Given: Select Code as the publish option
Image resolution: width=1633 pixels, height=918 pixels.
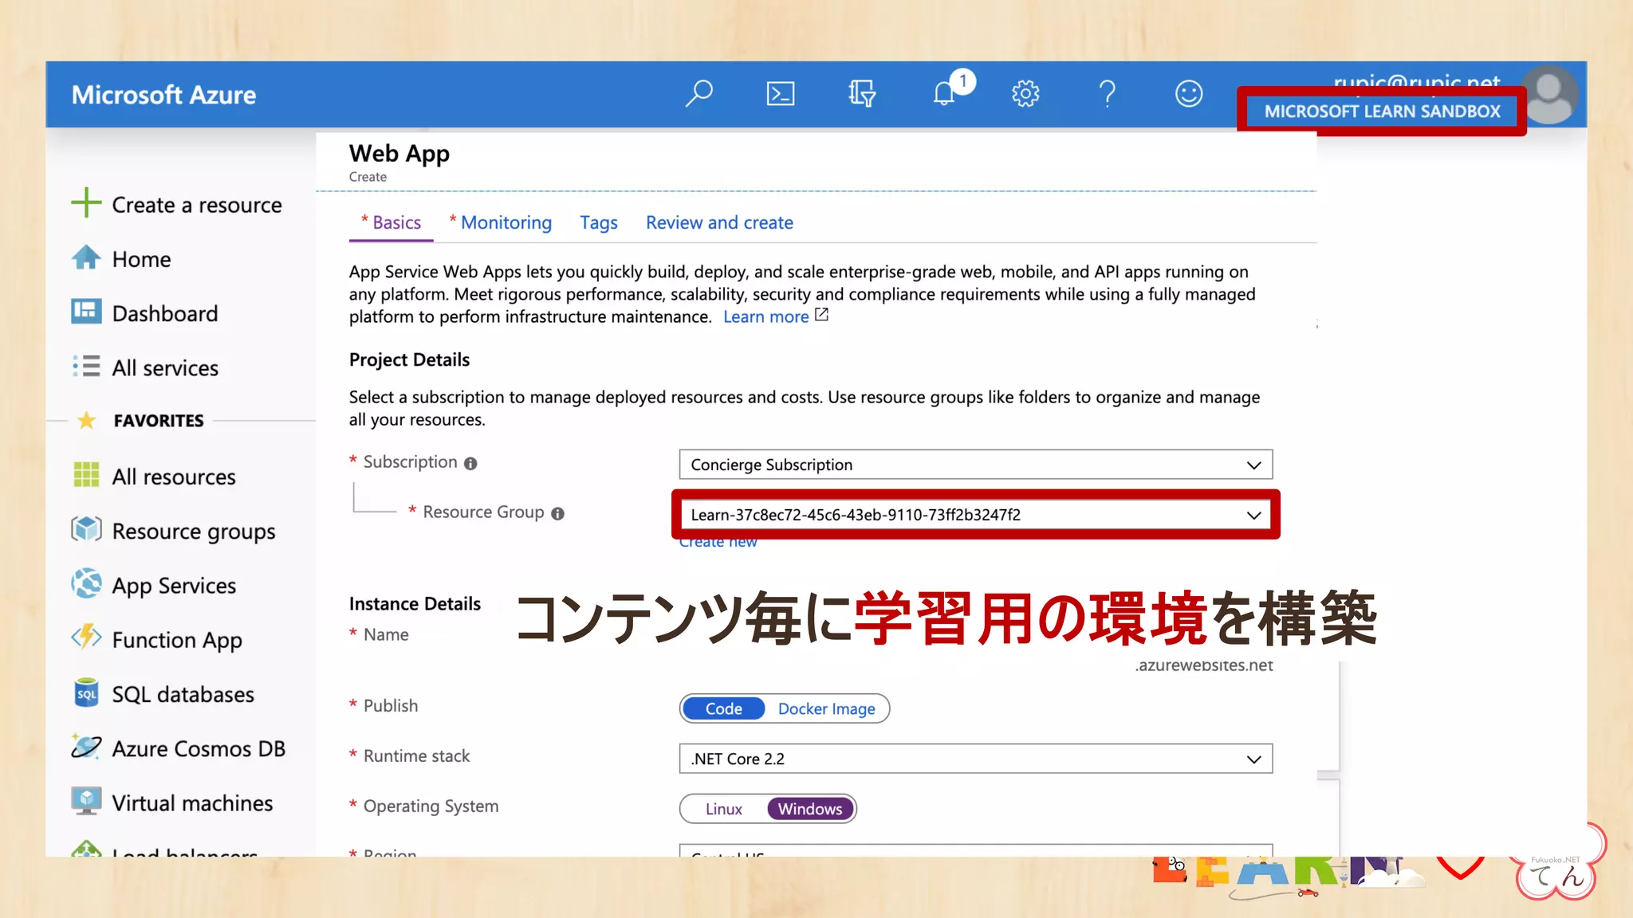Looking at the screenshot, I should tap(723, 708).
